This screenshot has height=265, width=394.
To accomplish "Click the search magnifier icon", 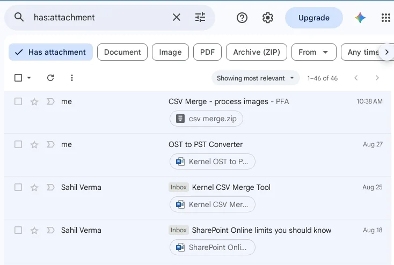I will [19, 17].
